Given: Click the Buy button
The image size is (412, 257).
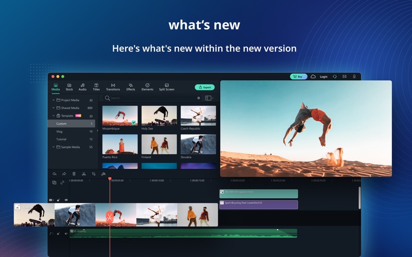Looking at the screenshot, I should [x=299, y=77].
